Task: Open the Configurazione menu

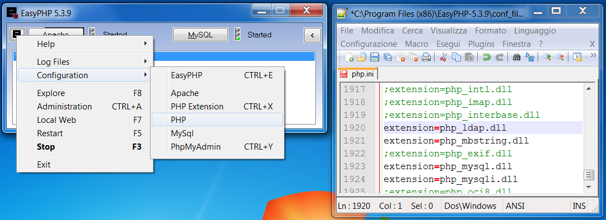Action: tap(369, 44)
